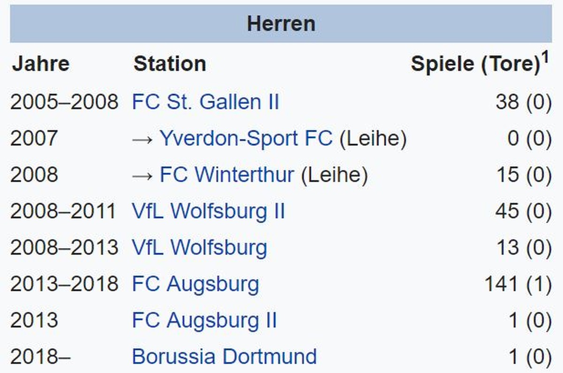
Task: Select the FC Augsburg II link
Action: click(x=205, y=321)
